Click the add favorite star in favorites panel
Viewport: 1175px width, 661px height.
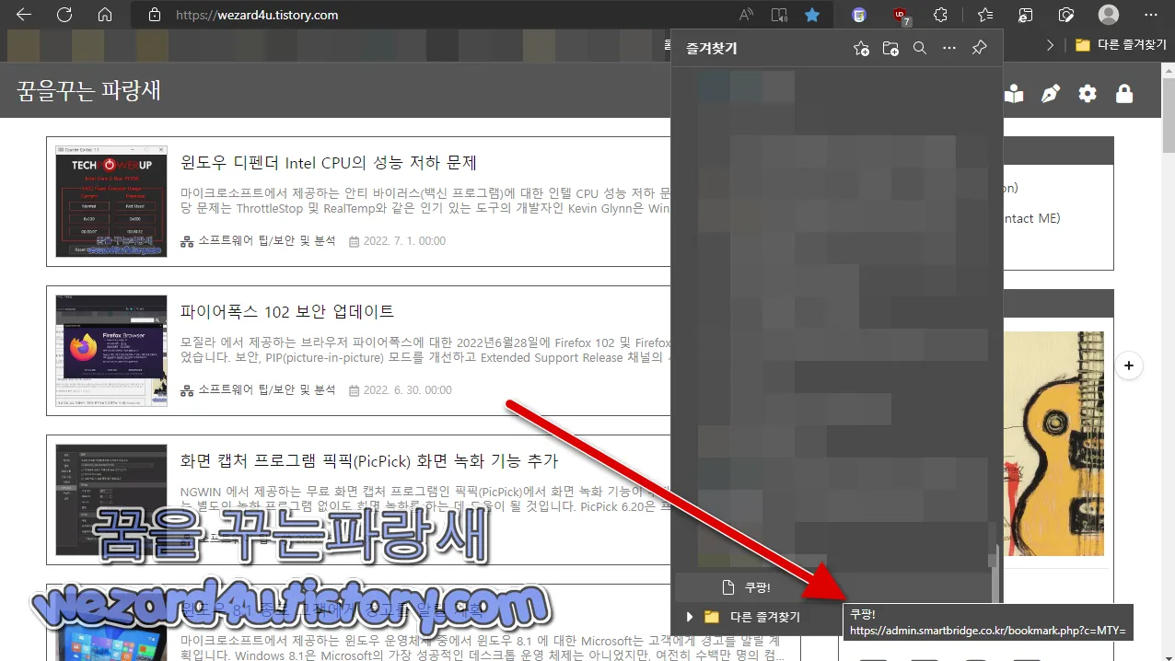(x=861, y=48)
